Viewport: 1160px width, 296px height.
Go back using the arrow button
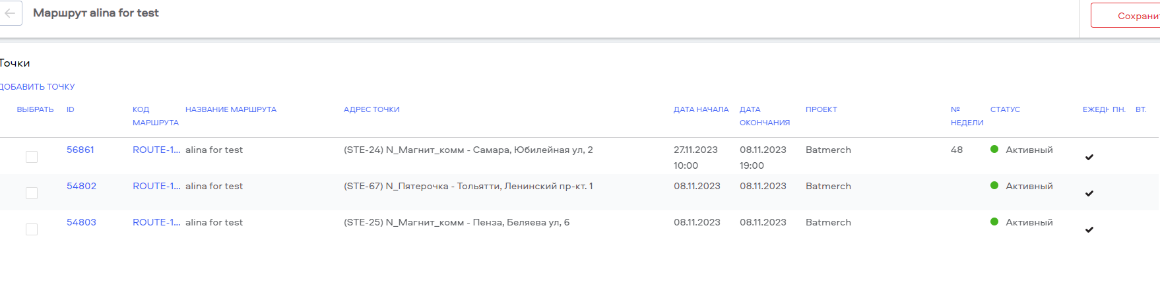coord(10,13)
